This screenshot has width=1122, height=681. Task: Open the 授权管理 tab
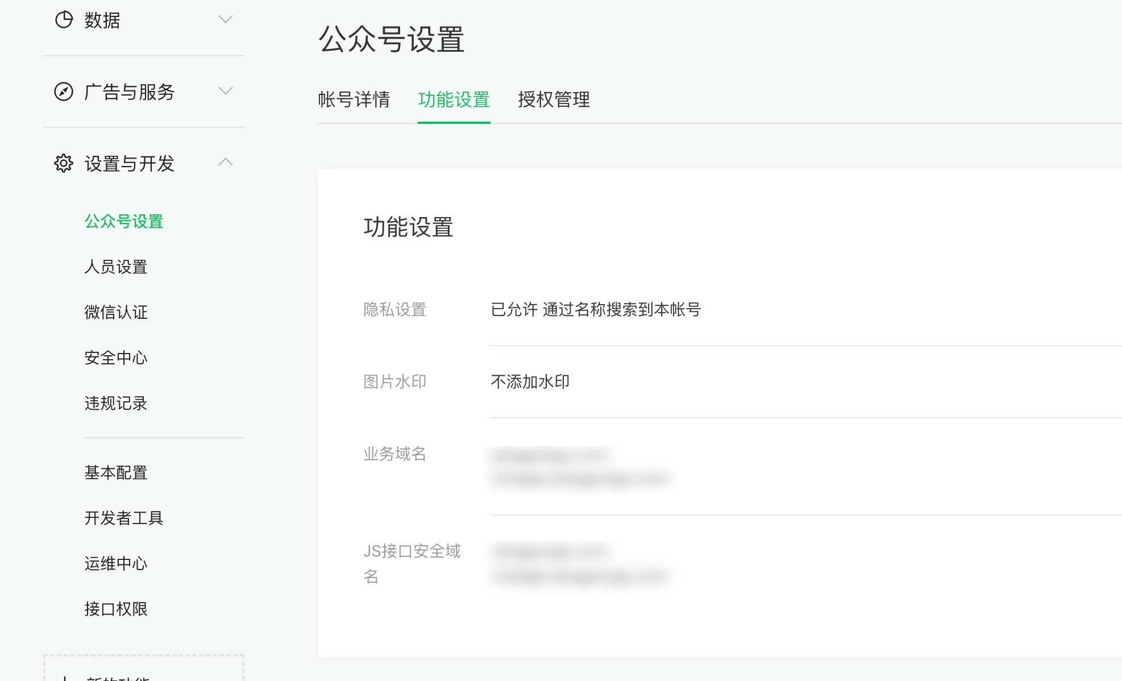click(x=554, y=99)
